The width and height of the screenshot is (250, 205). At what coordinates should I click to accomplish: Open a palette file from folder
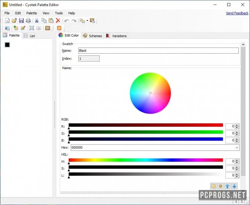tap(14, 20)
